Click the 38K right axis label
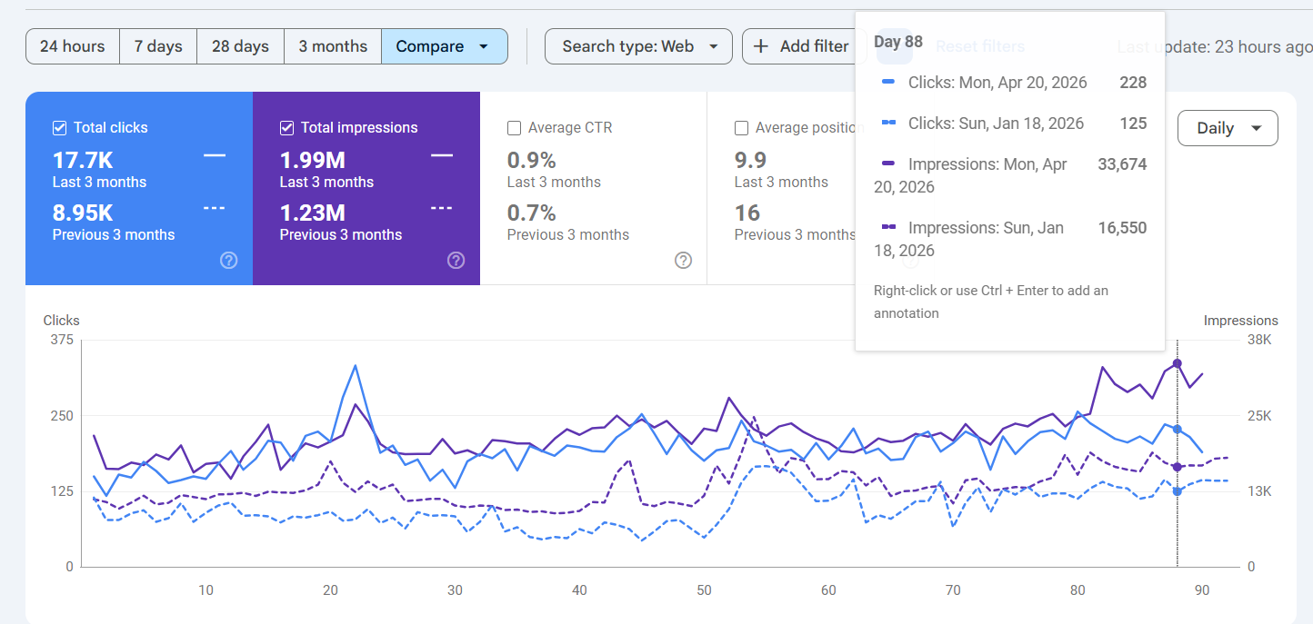 pos(1259,340)
